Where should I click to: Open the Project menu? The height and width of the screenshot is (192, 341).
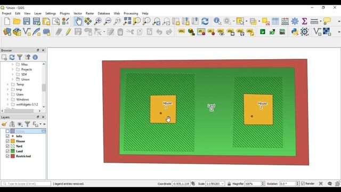tap(6, 13)
